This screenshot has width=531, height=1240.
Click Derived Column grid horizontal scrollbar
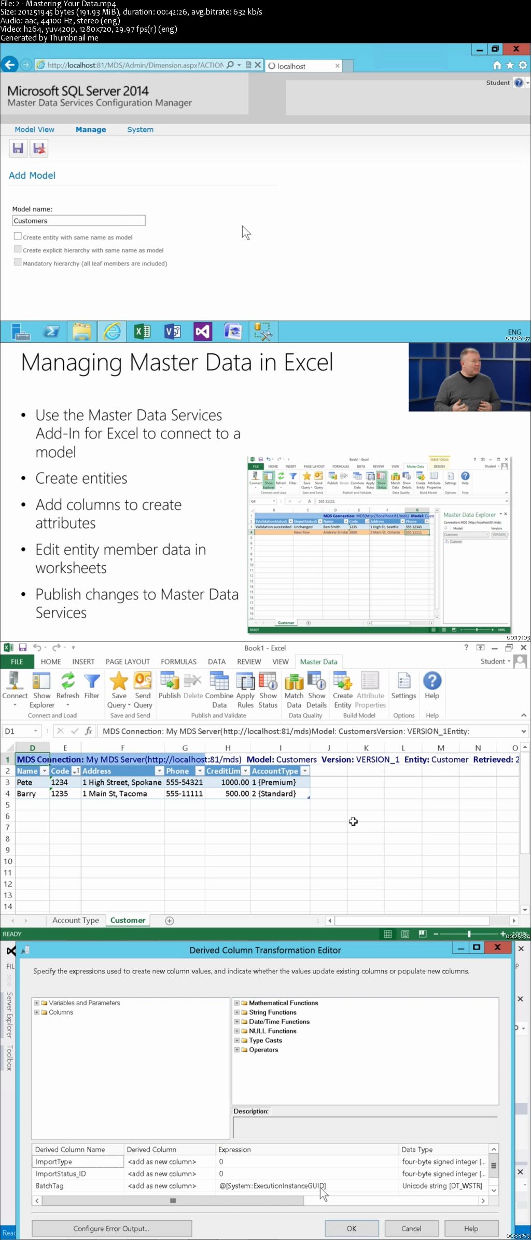tap(260, 1201)
